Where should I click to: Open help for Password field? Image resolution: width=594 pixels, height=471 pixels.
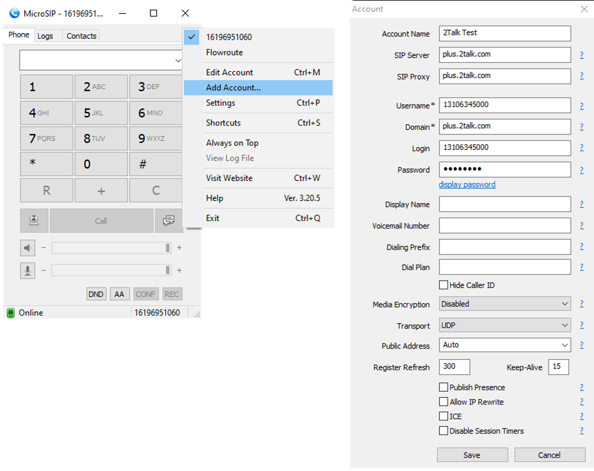(x=582, y=171)
